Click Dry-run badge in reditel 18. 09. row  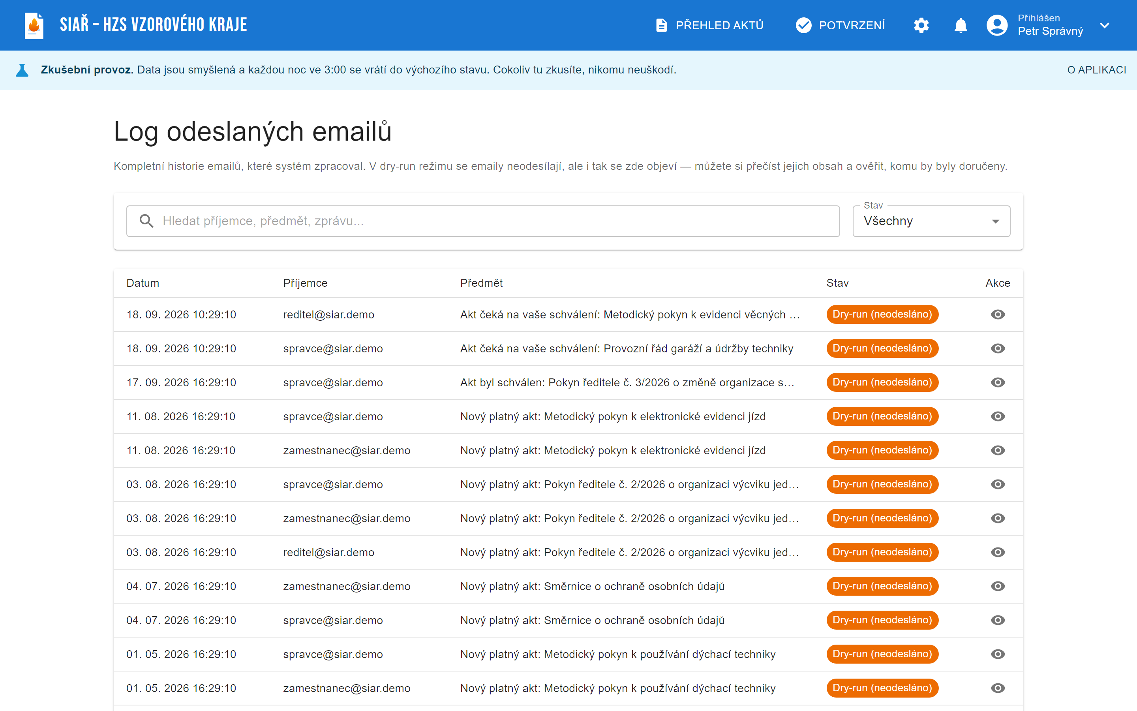coord(882,314)
